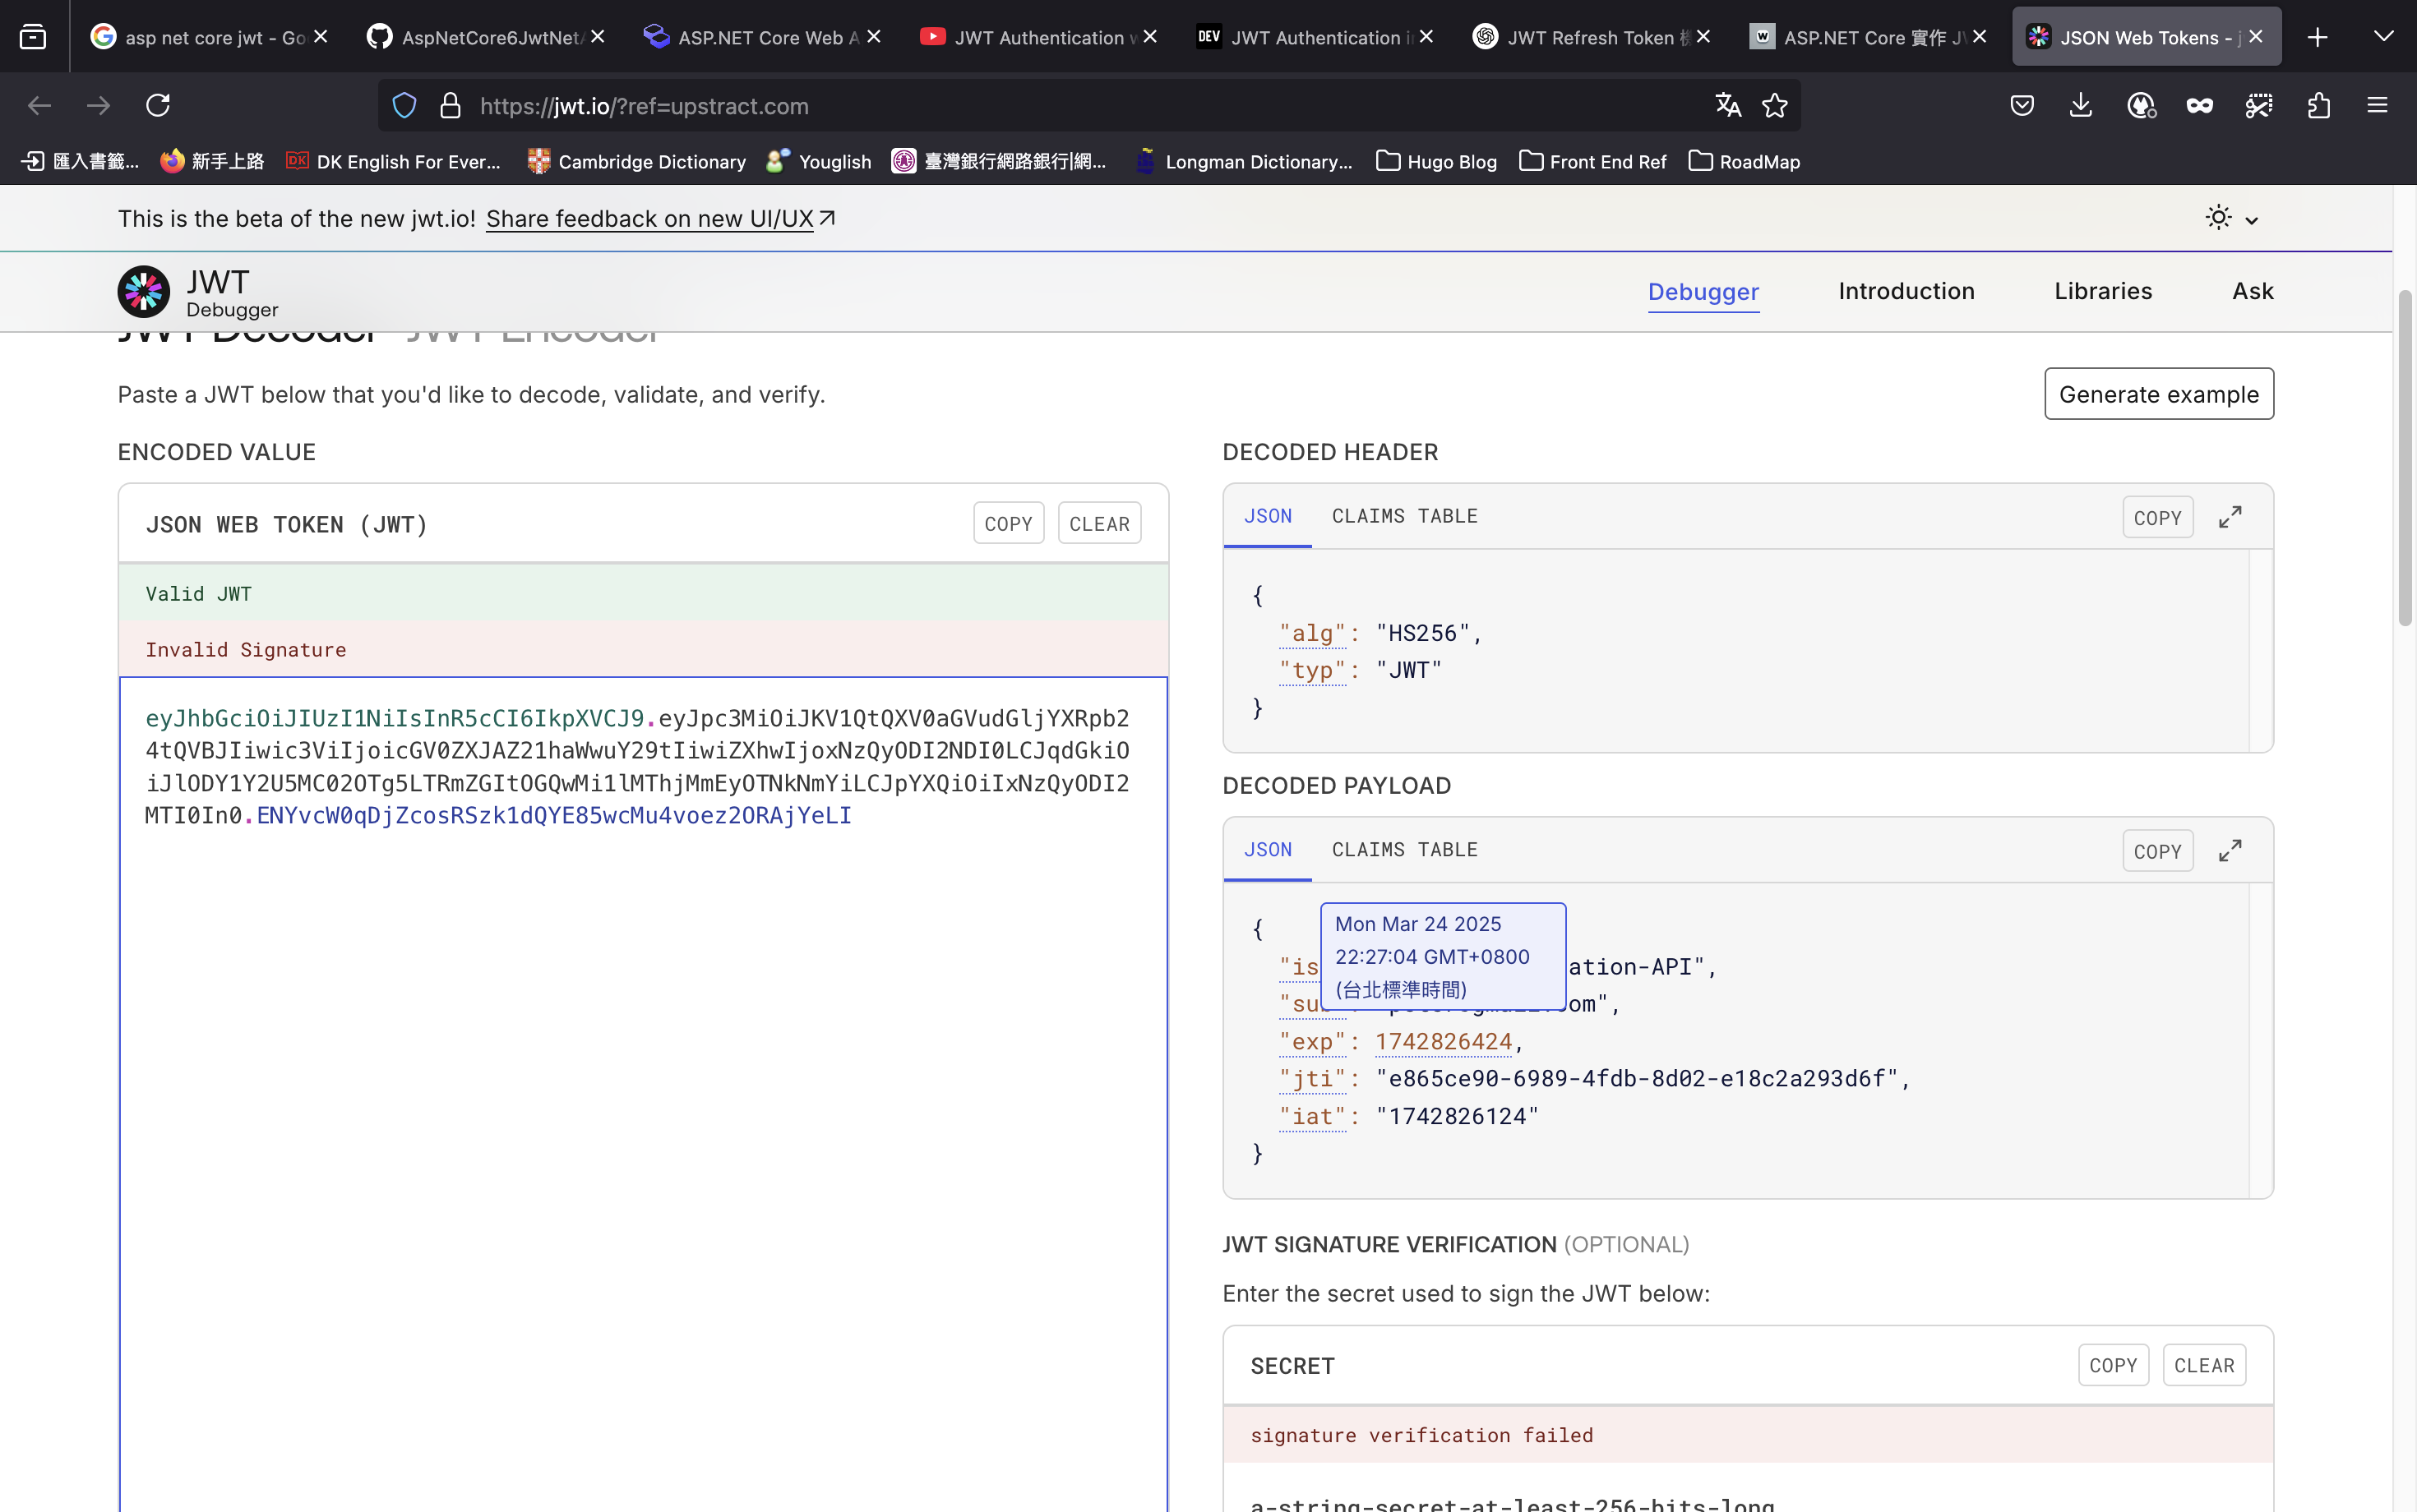Bookmark this page with the star icon

pos(1775,105)
